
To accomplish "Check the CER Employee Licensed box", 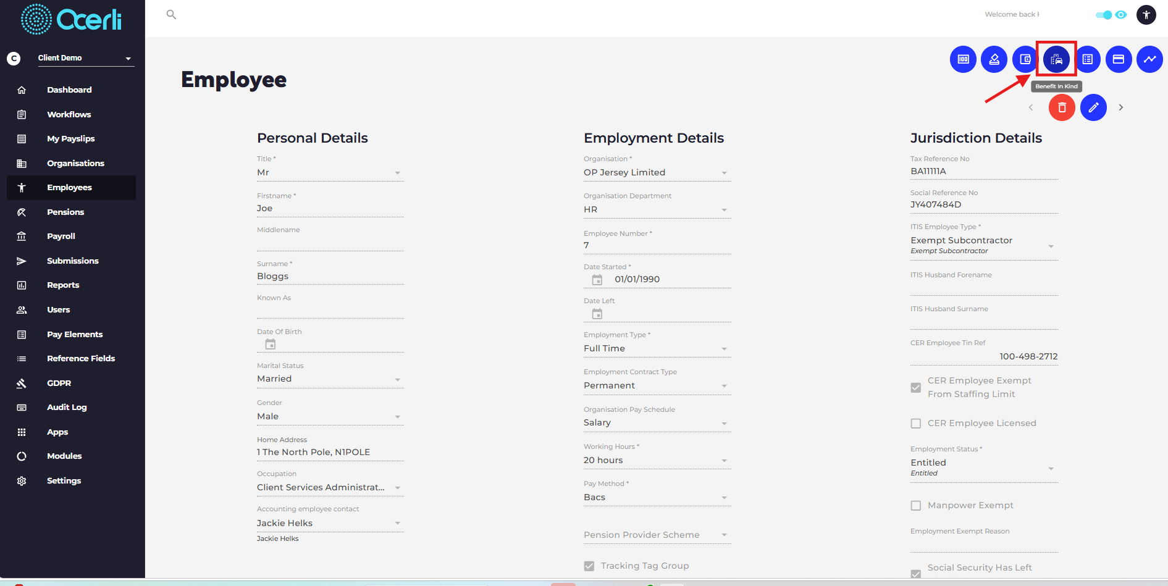I will point(916,424).
